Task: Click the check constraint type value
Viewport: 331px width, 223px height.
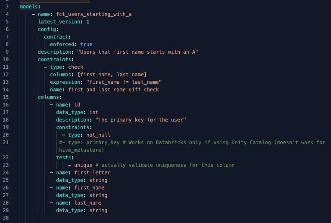Action: click(x=75, y=67)
